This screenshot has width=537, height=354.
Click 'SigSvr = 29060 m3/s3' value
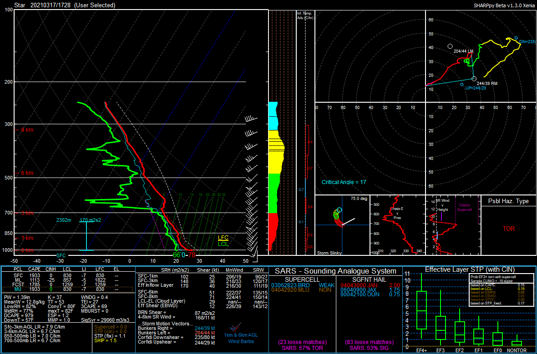point(105,320)
